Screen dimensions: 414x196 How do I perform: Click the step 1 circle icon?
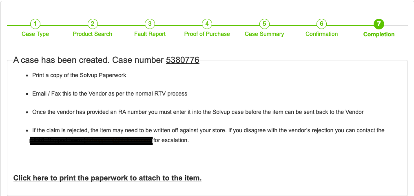click(35, 24)
